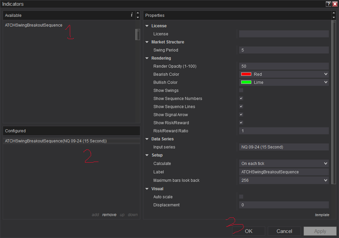Collapse the Market Structure section

147,42
